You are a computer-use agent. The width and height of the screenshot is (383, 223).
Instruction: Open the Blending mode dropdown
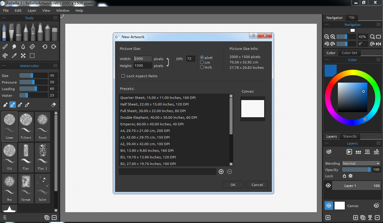pos(361,163)
